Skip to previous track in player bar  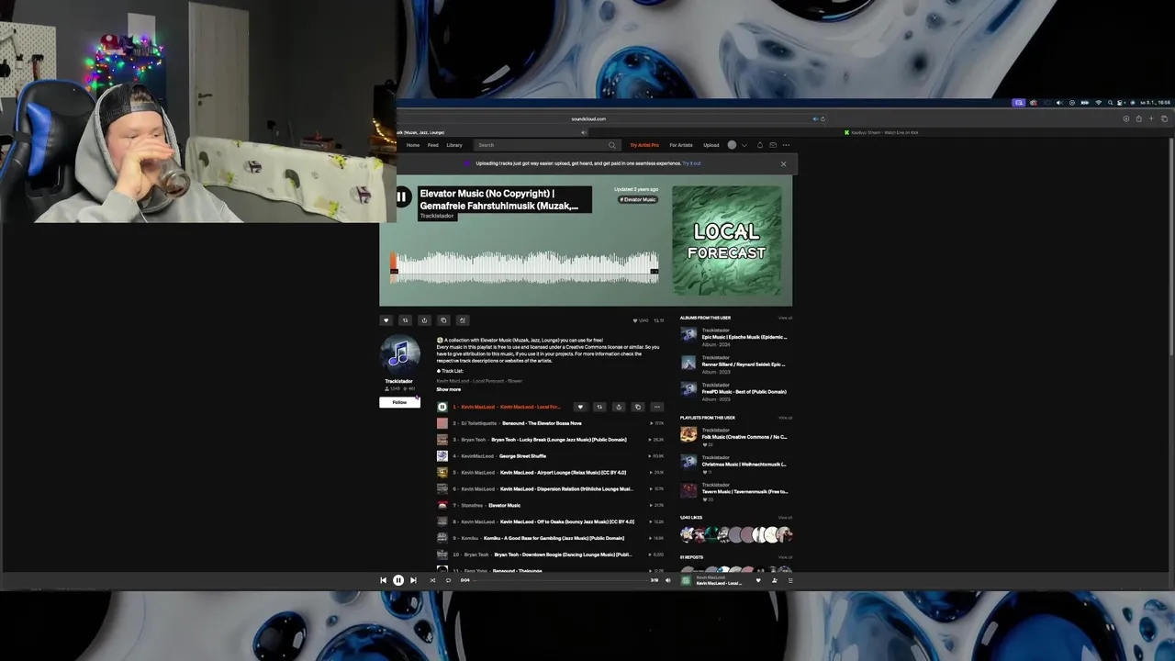pos(383,580)
